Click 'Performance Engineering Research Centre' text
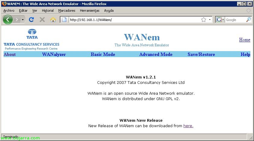 (x=31, y=49)
